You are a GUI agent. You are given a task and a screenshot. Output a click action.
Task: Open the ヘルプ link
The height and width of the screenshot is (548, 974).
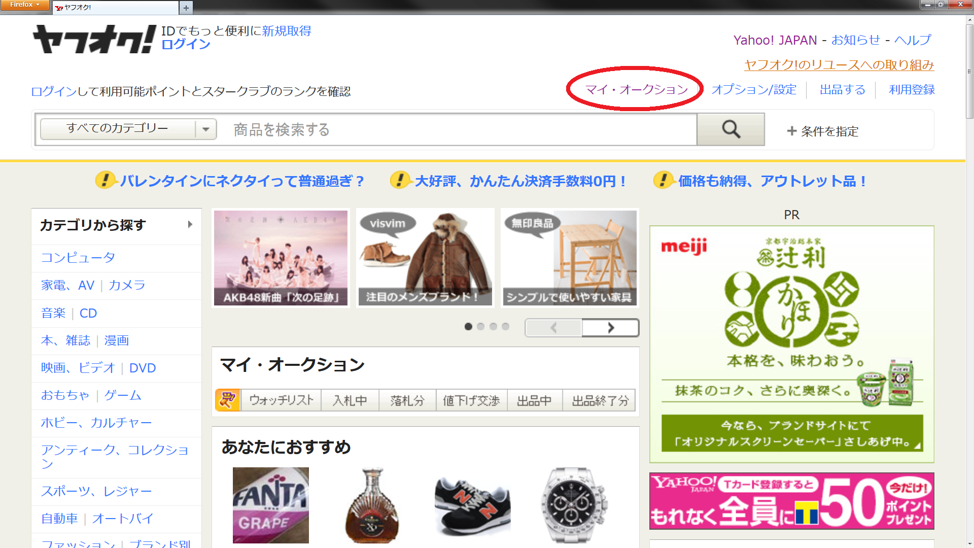[x=913, y=40]
